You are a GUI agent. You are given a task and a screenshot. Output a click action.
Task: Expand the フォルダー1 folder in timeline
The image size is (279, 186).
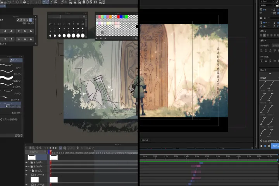tap(29, 162)
